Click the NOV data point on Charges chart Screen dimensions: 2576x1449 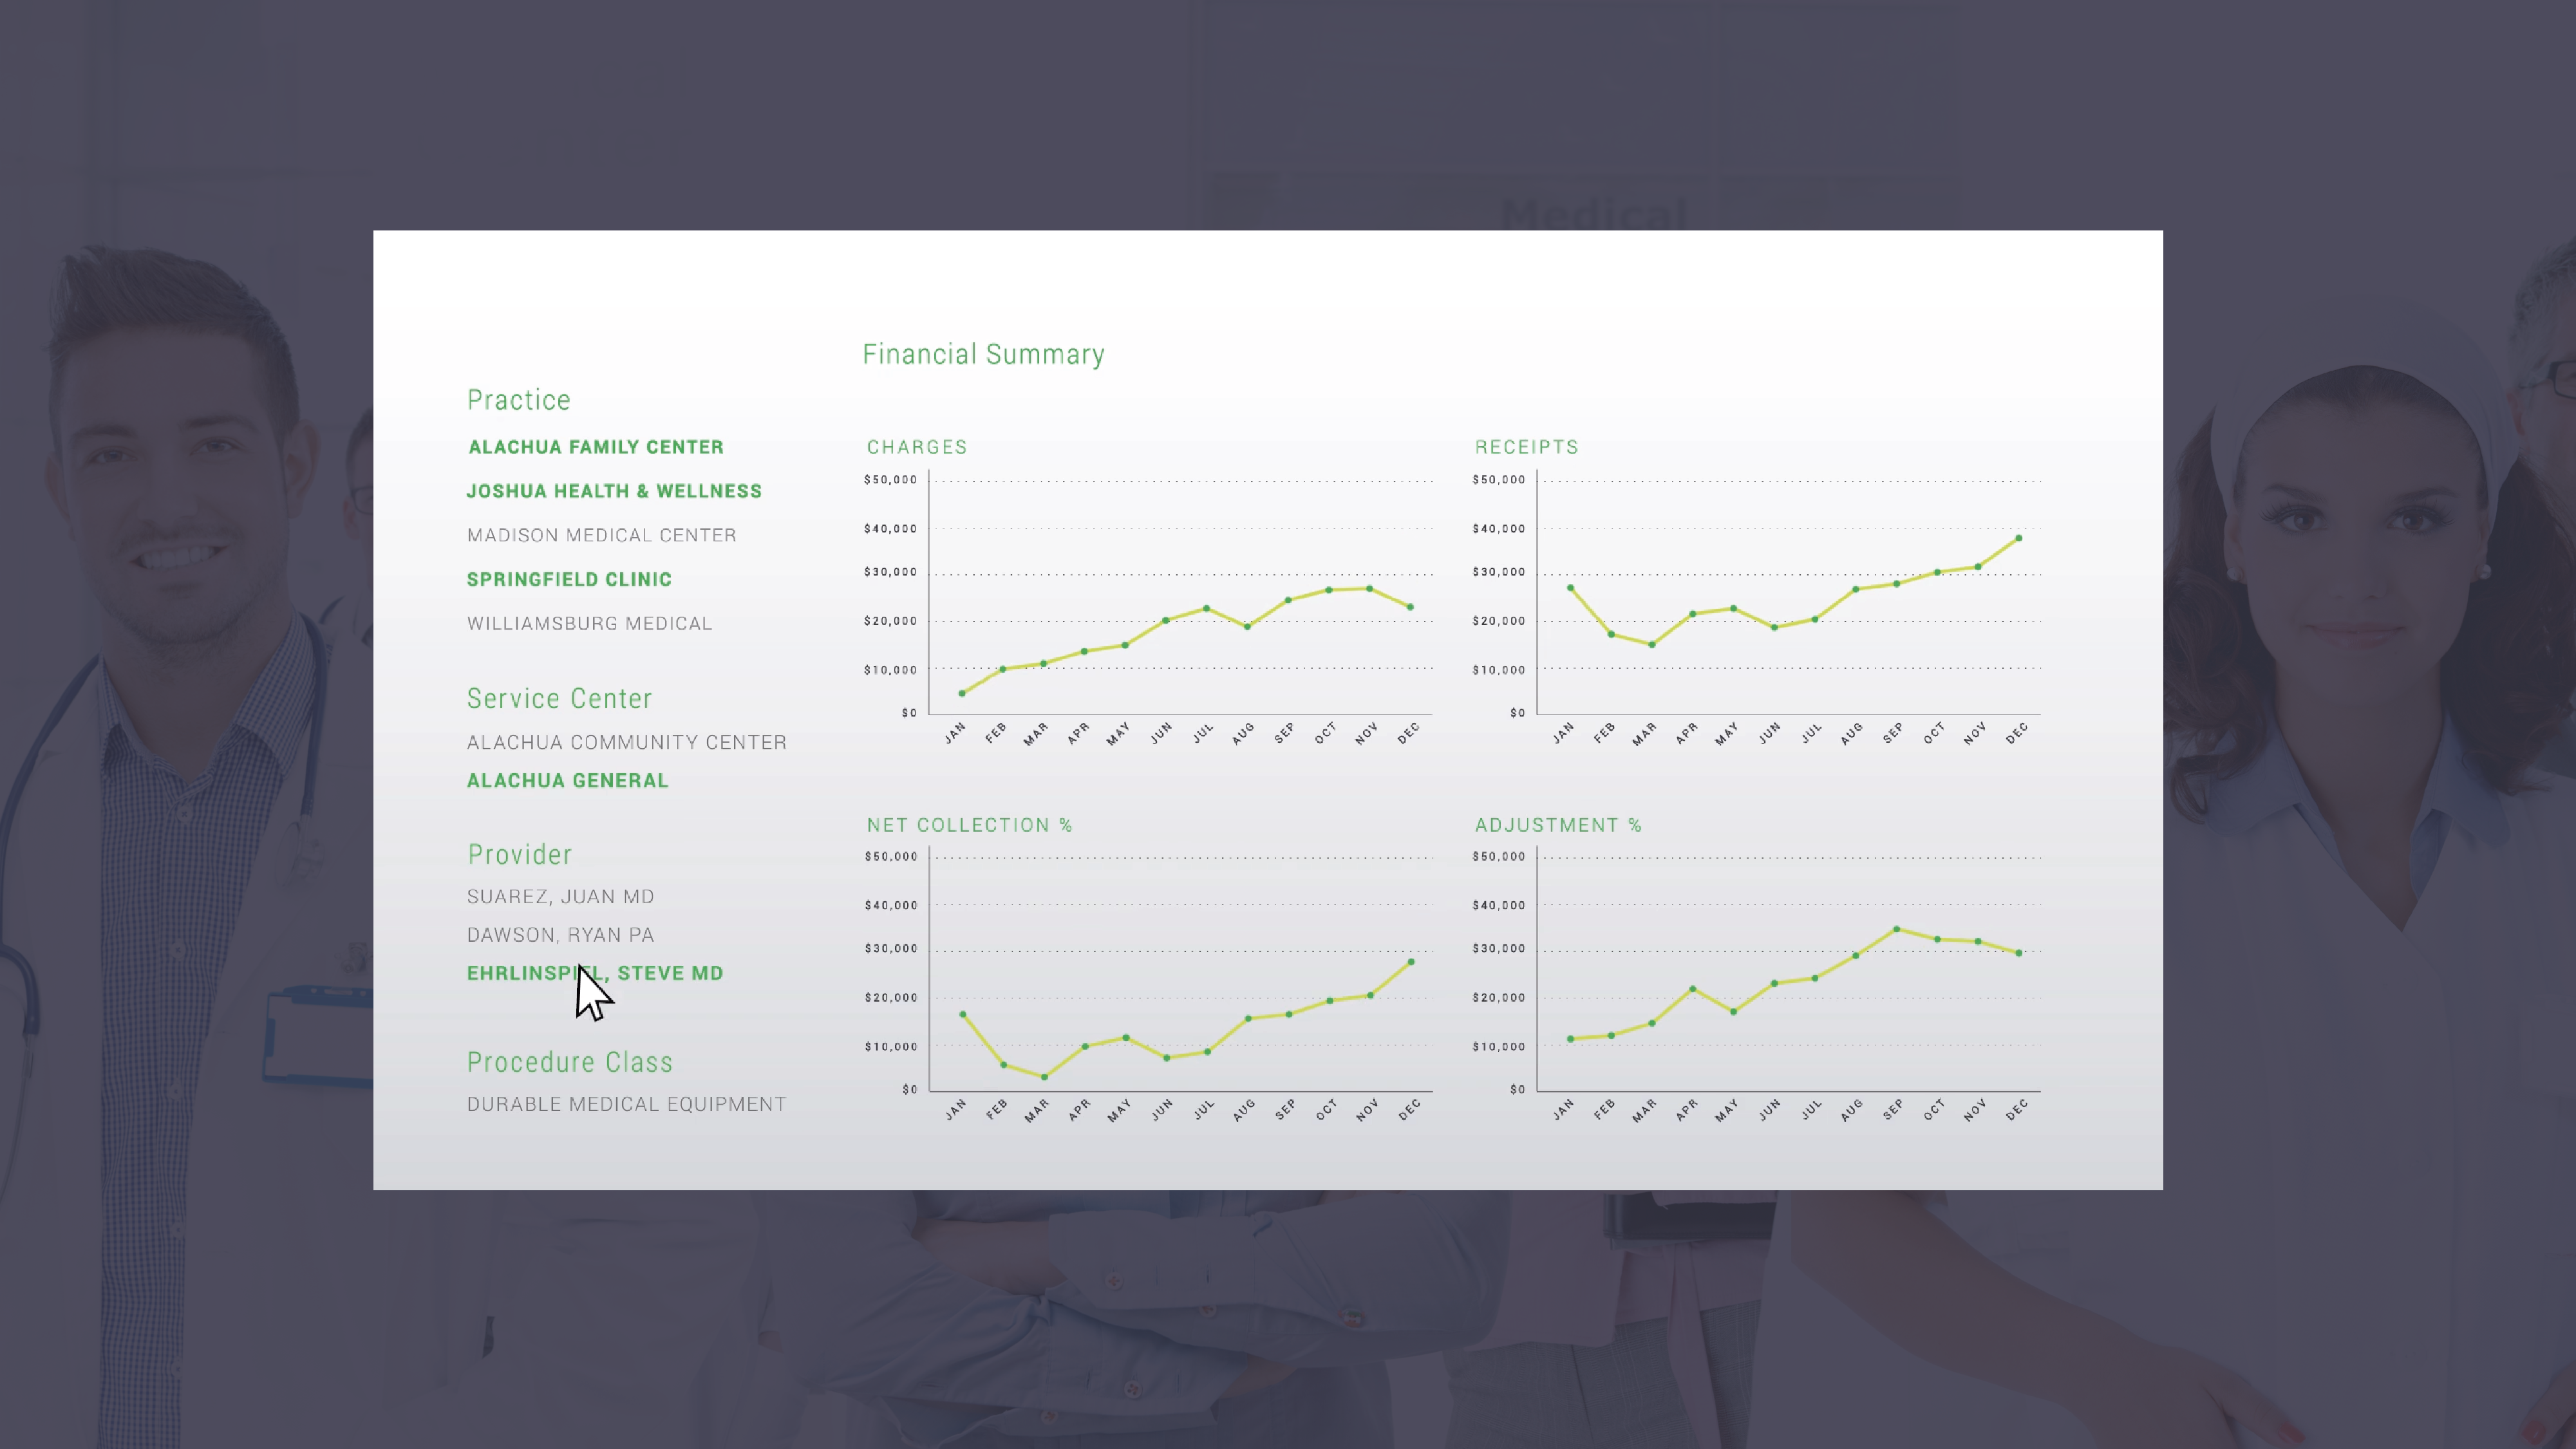coord(1369,588)
